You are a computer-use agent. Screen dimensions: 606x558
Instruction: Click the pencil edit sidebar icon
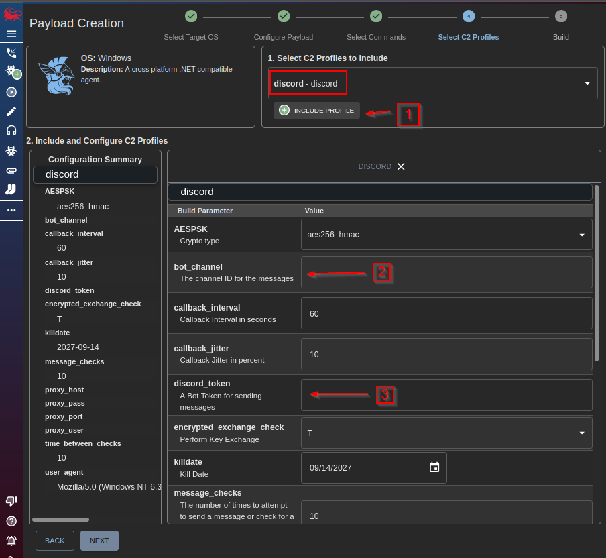click(11, 111)
